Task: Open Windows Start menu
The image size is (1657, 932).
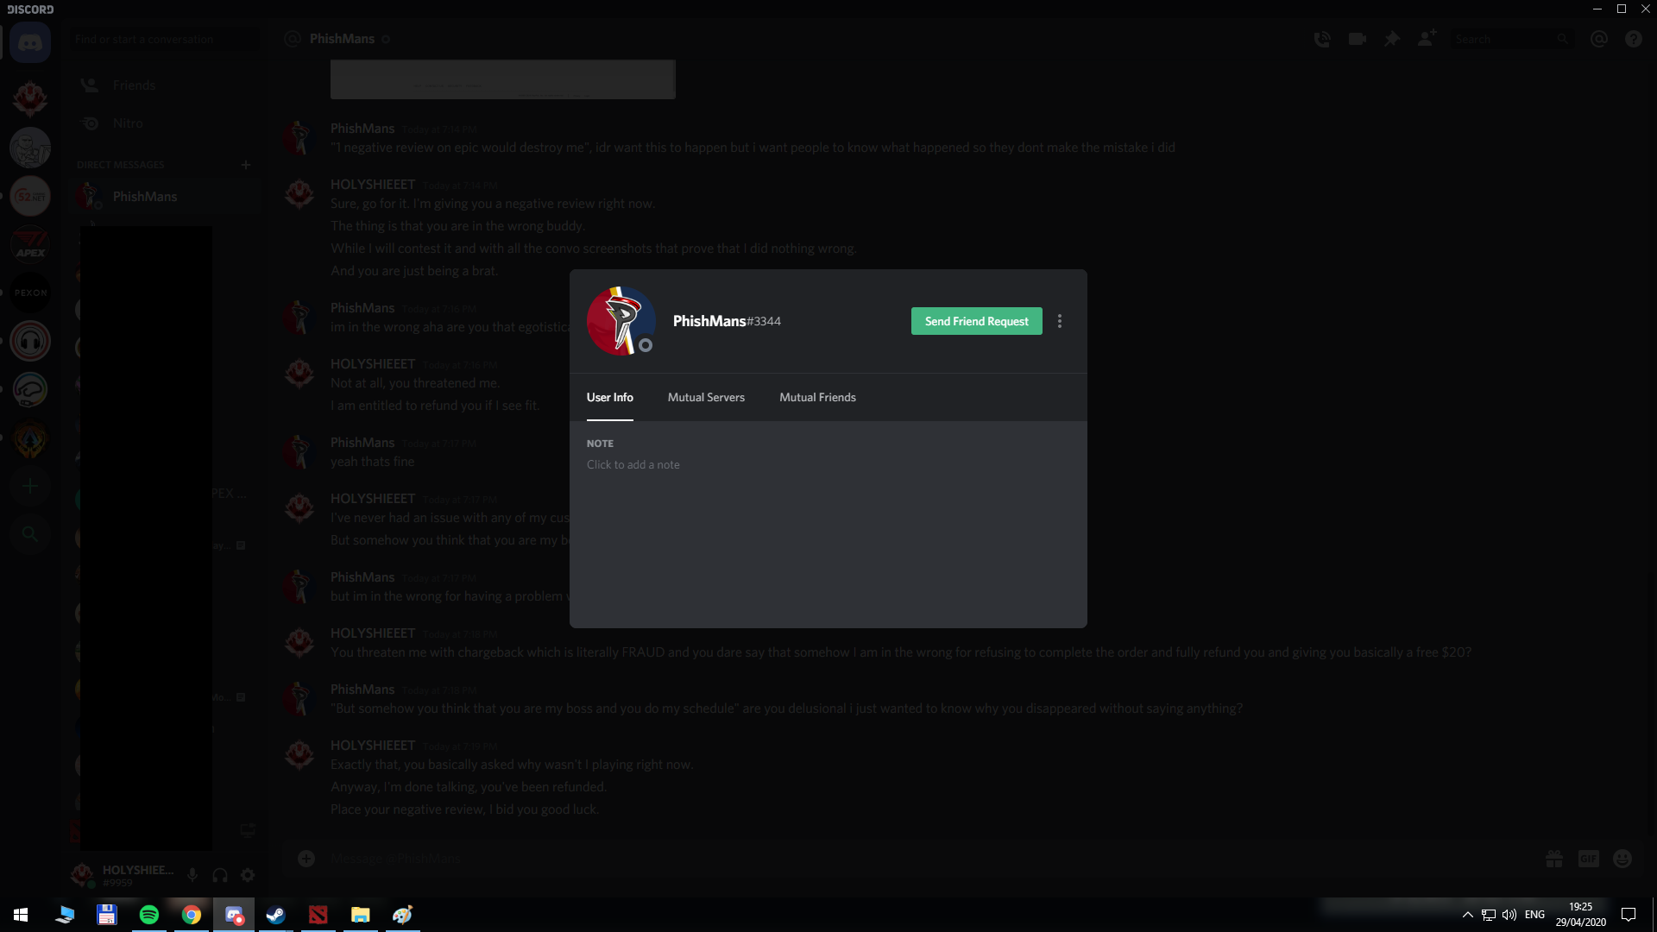Action: 21,915
